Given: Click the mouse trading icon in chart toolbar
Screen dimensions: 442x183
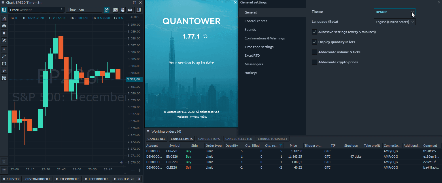Looking at the screenshot, I should pyautogui.click(x=122, y=10).
